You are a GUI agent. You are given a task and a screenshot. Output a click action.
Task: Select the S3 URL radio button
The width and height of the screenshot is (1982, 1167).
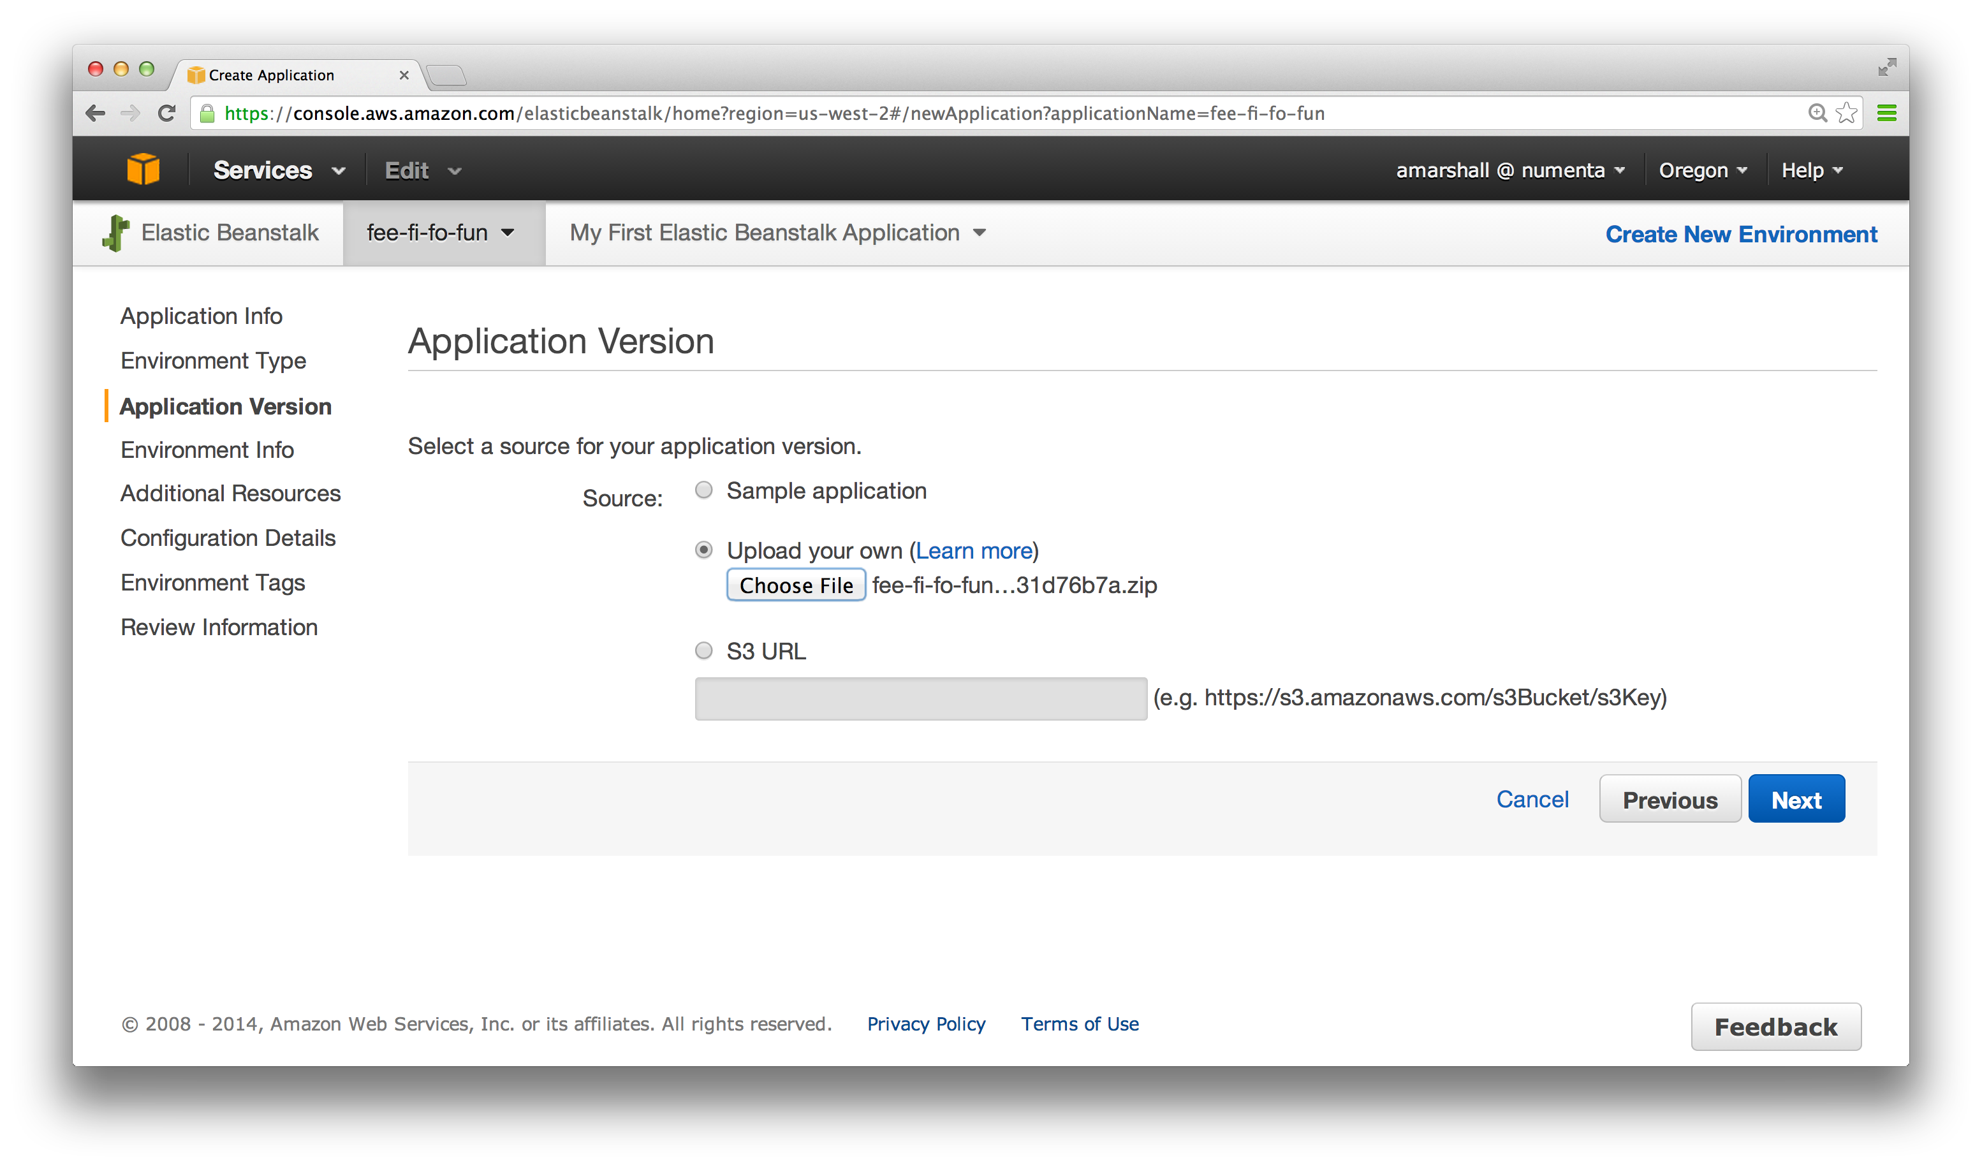pos(704,651)
